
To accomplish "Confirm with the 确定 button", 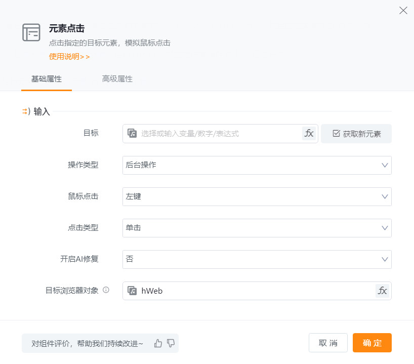I will coord(372,343).
